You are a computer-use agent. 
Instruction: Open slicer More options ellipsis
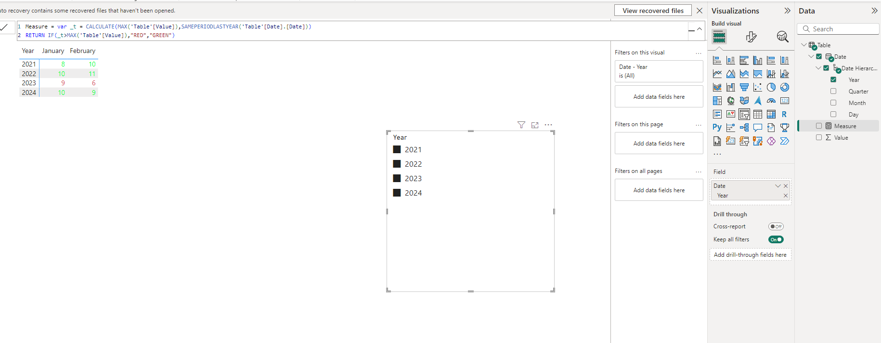(548, 125)
